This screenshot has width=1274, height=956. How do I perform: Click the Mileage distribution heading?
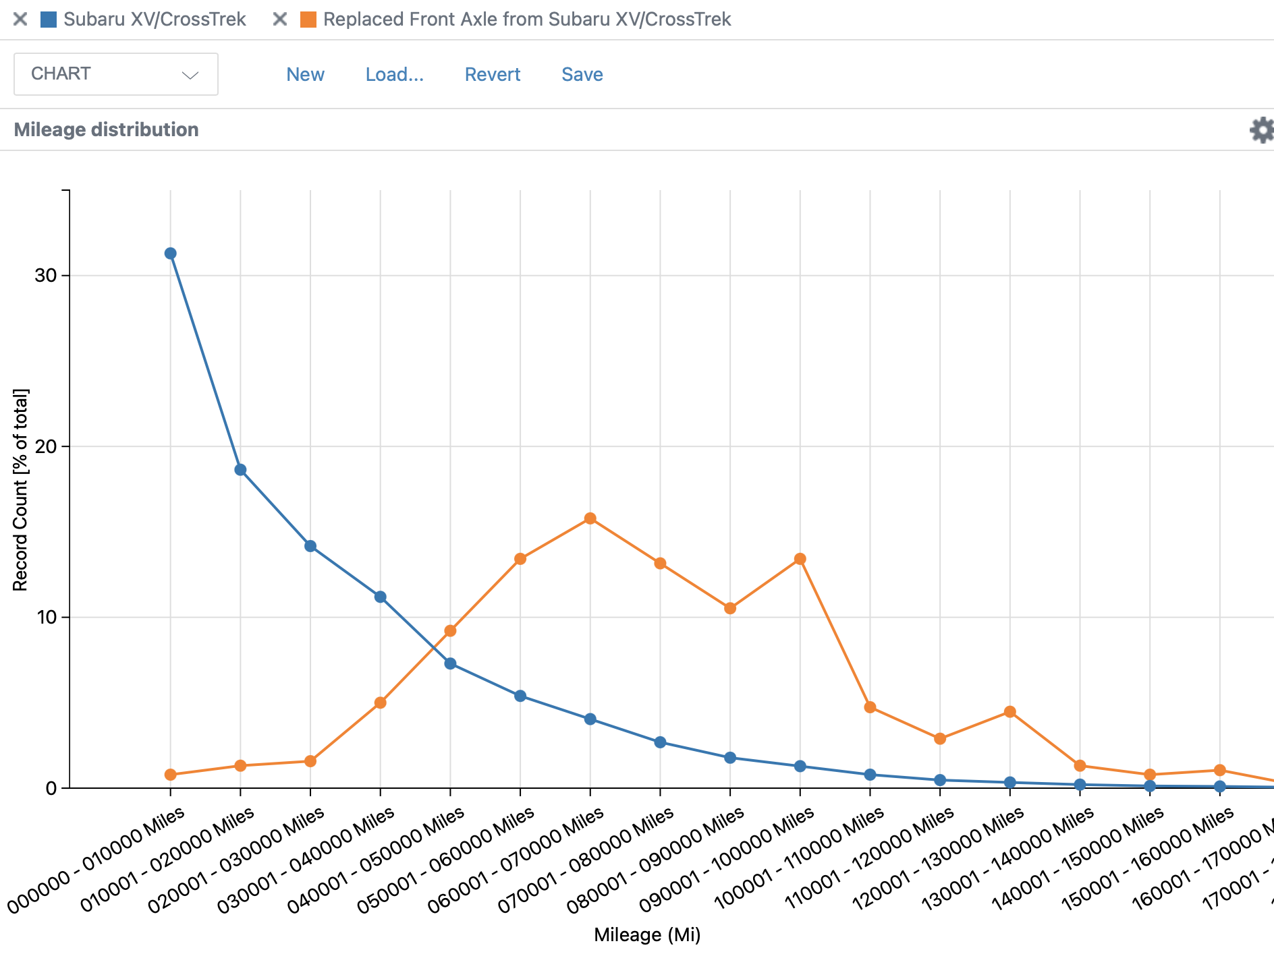point(106,129)
